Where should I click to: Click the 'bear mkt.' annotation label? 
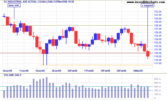(14, 5)
